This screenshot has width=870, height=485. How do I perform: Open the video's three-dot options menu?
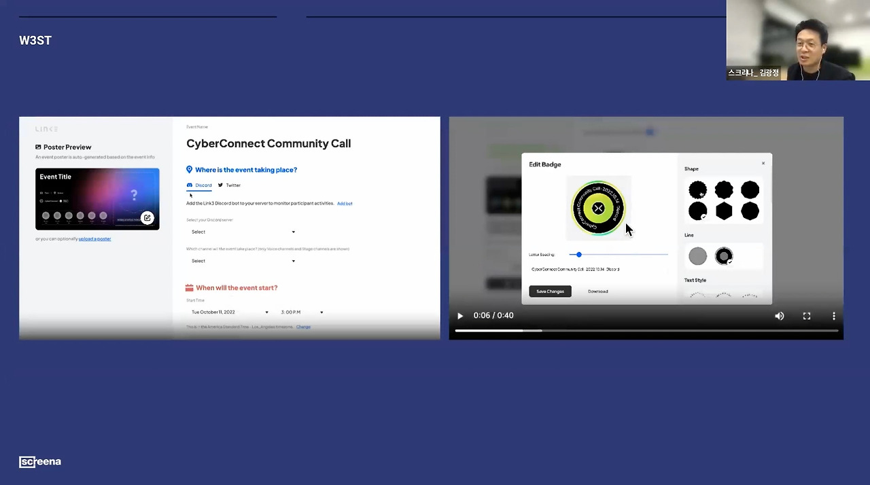coord(834,316)
